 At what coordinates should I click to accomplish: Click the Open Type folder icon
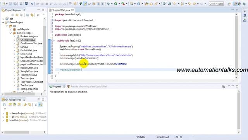[146, 3]
